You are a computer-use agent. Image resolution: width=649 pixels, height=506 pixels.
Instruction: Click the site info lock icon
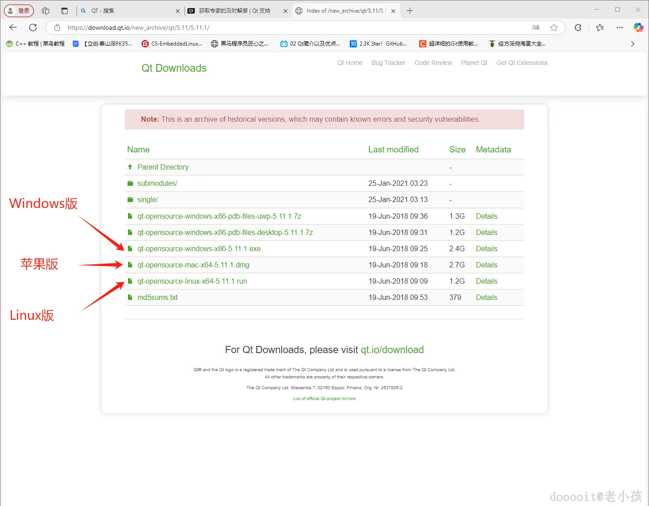pos(57,28)
